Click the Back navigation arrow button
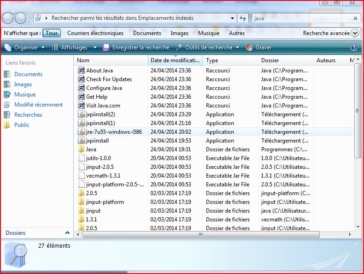The image size is (364, 274). [x=8, y=18]
